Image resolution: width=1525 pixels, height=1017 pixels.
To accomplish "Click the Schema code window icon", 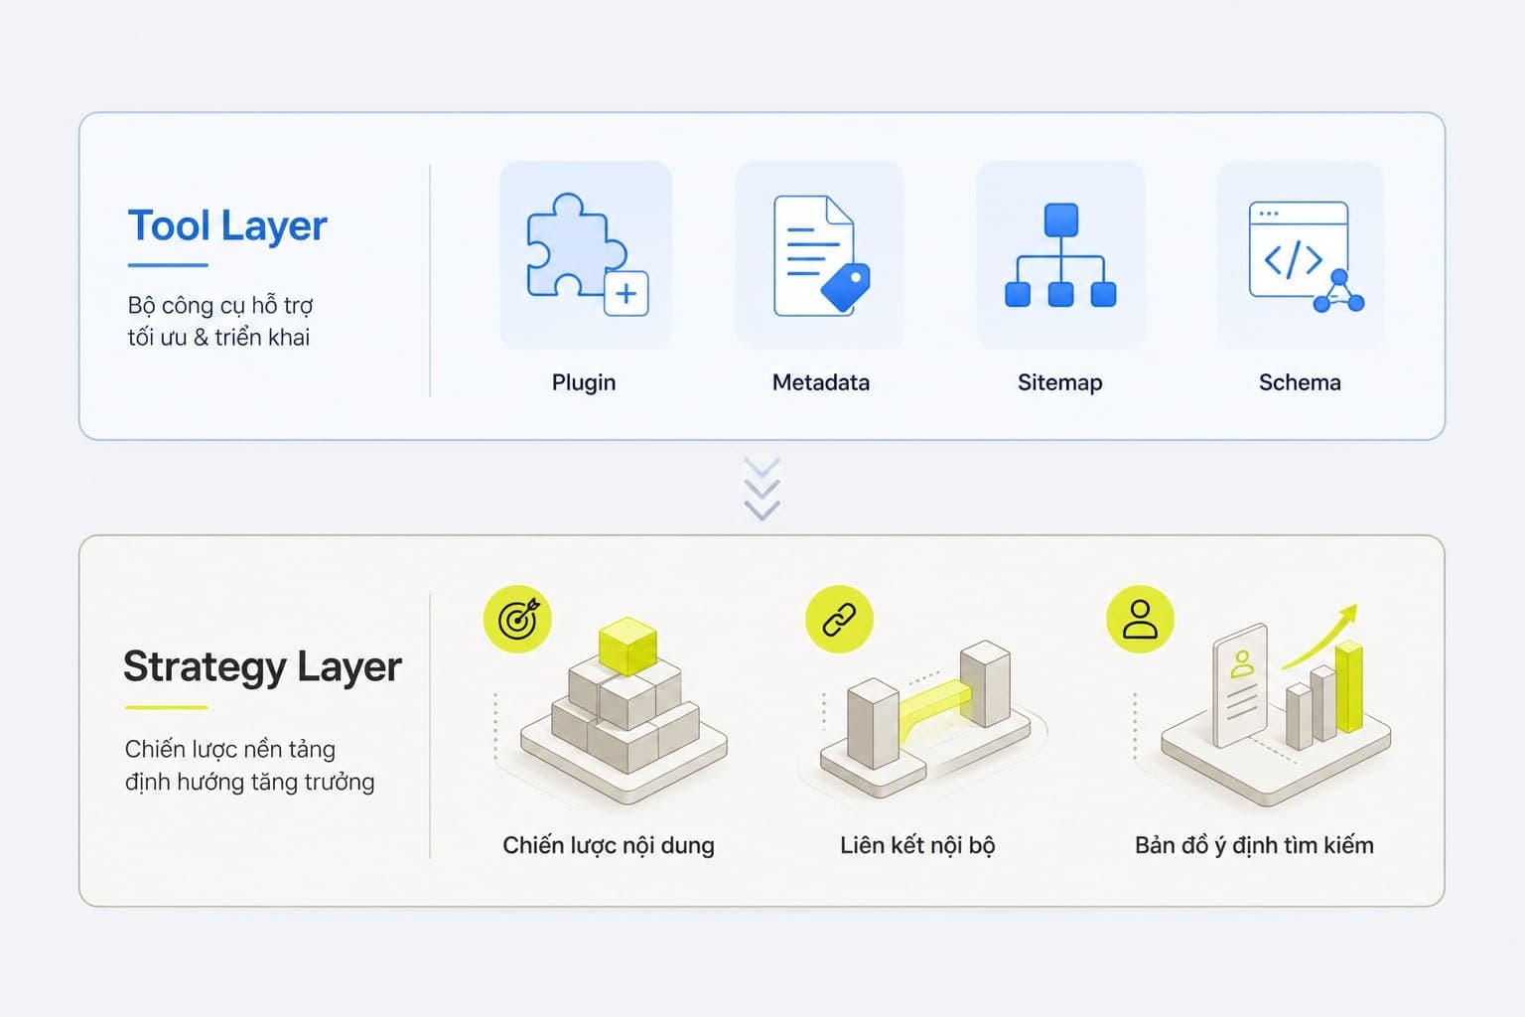I will (1305, 257).
